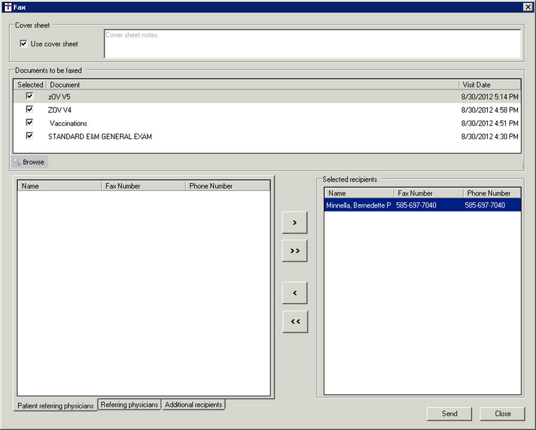Viewport: 536px width, 430px height.
Task: Sort documents by Visit Date column header
Action: (x=489, y=85)
